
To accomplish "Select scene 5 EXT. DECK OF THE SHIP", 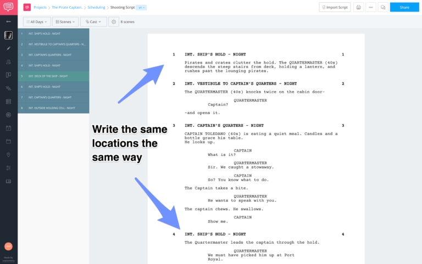I will pyautogui.click(x=53, y=76).
